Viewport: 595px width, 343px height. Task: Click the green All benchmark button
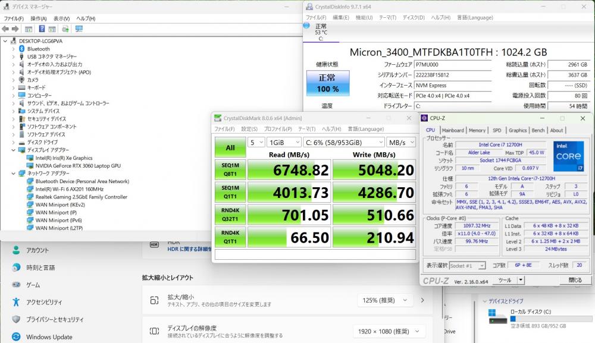pos(230,147)
